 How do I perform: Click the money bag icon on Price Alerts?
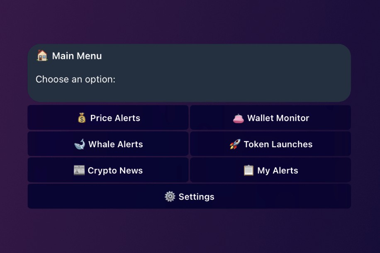coord(81,118)
